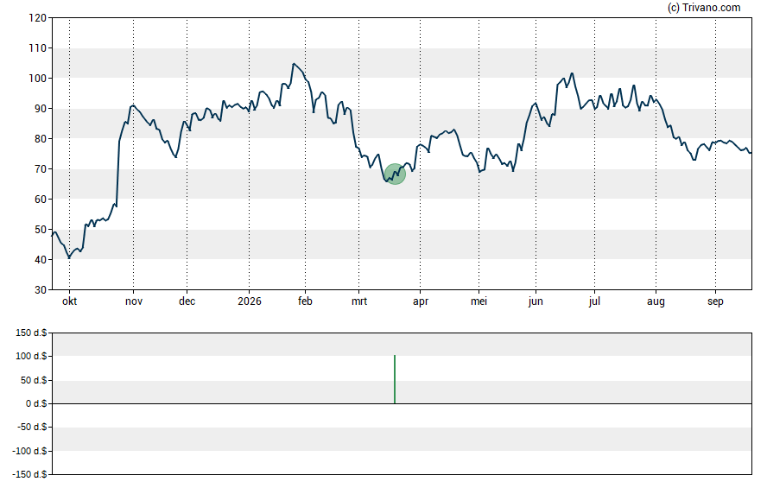Click the '2026' axis label

(x=250, y=301)
